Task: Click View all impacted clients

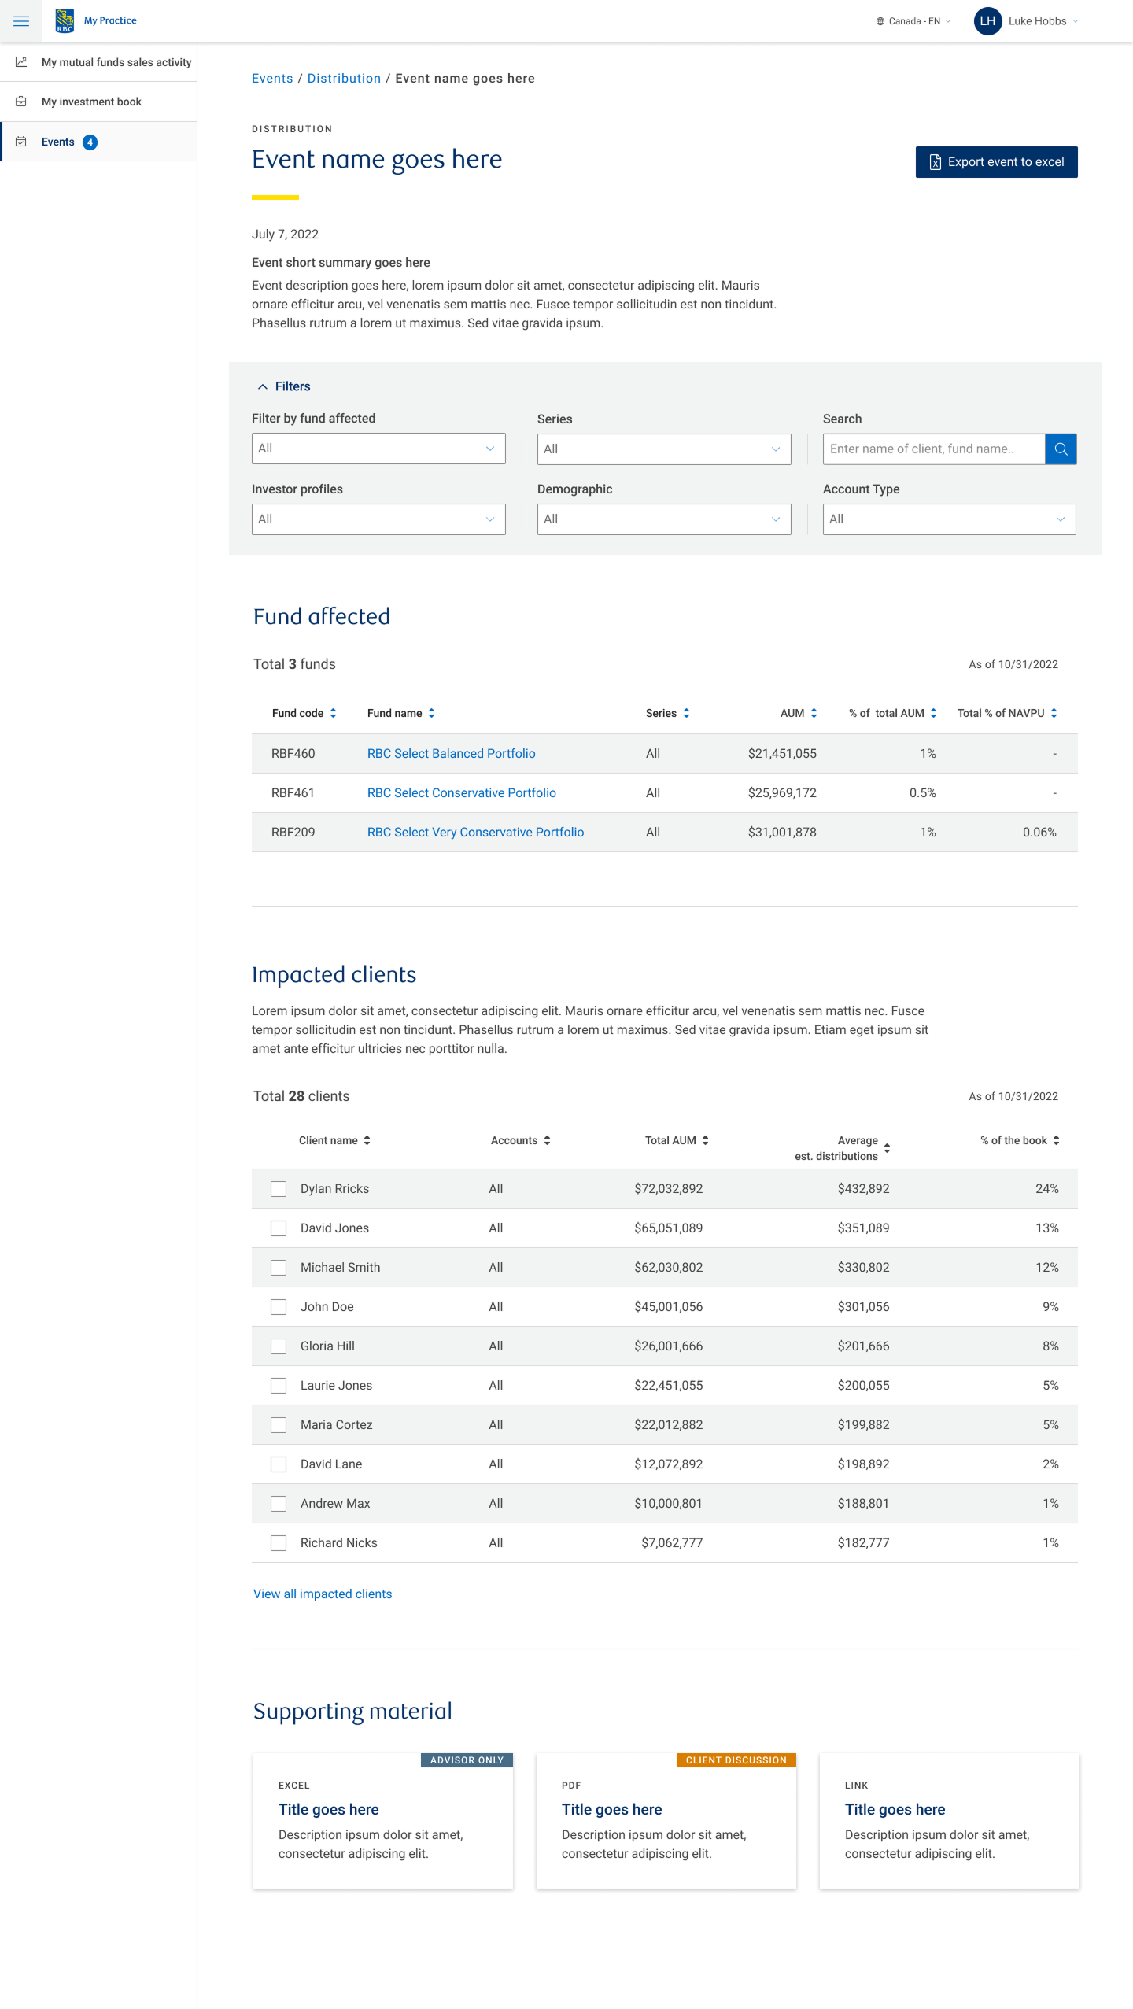Action: (323, 1594)
